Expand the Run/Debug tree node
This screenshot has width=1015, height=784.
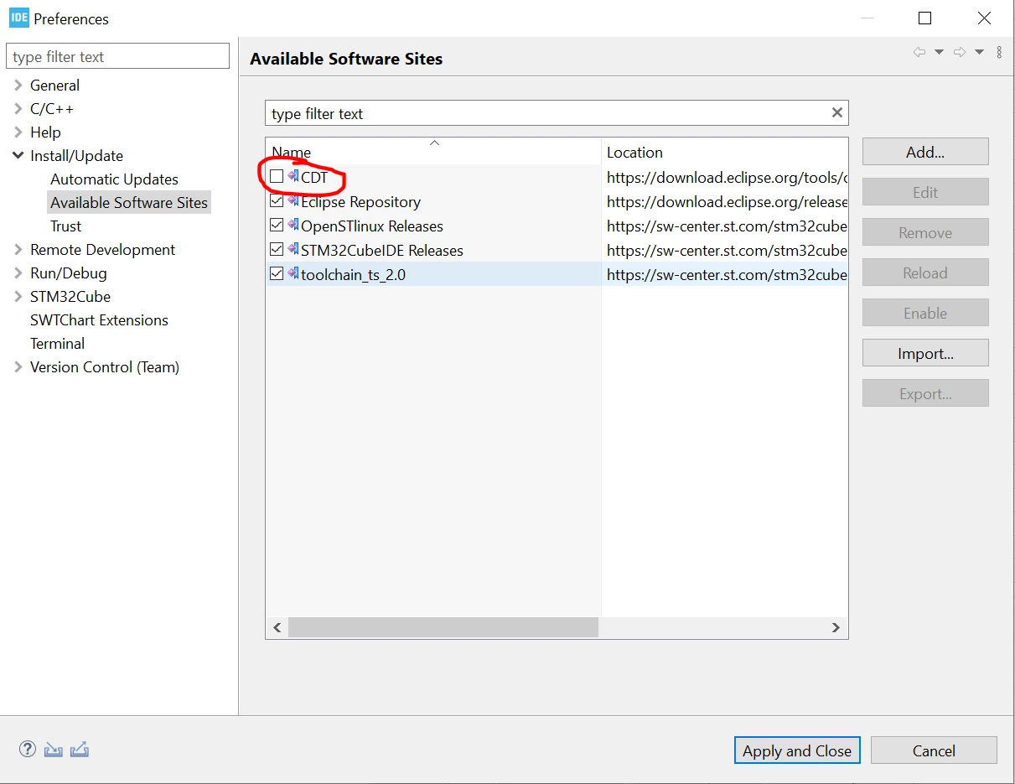18,273
